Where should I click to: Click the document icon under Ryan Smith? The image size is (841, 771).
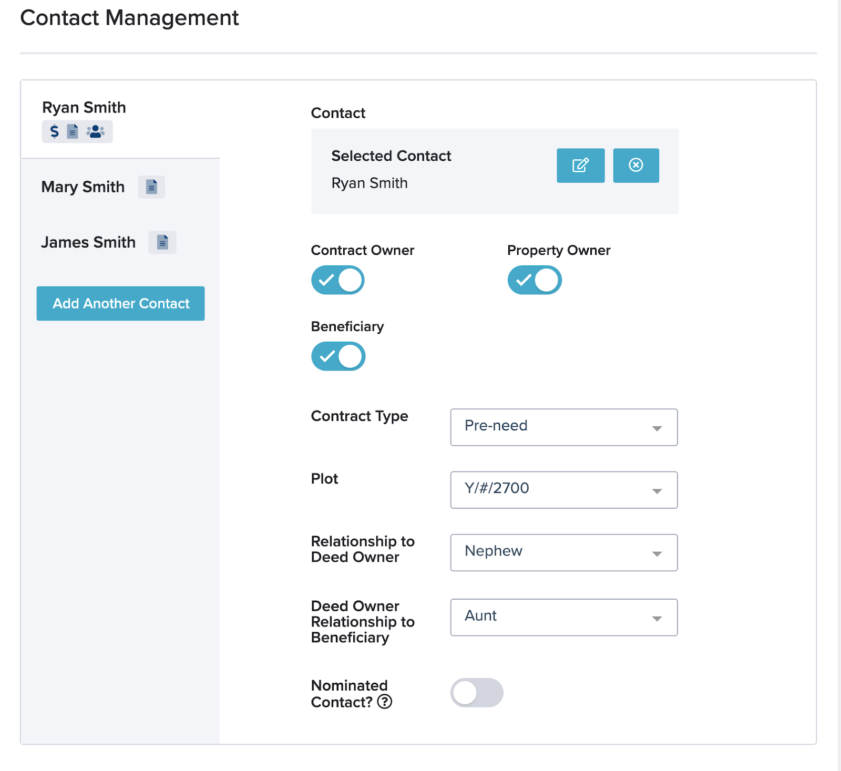73,131
